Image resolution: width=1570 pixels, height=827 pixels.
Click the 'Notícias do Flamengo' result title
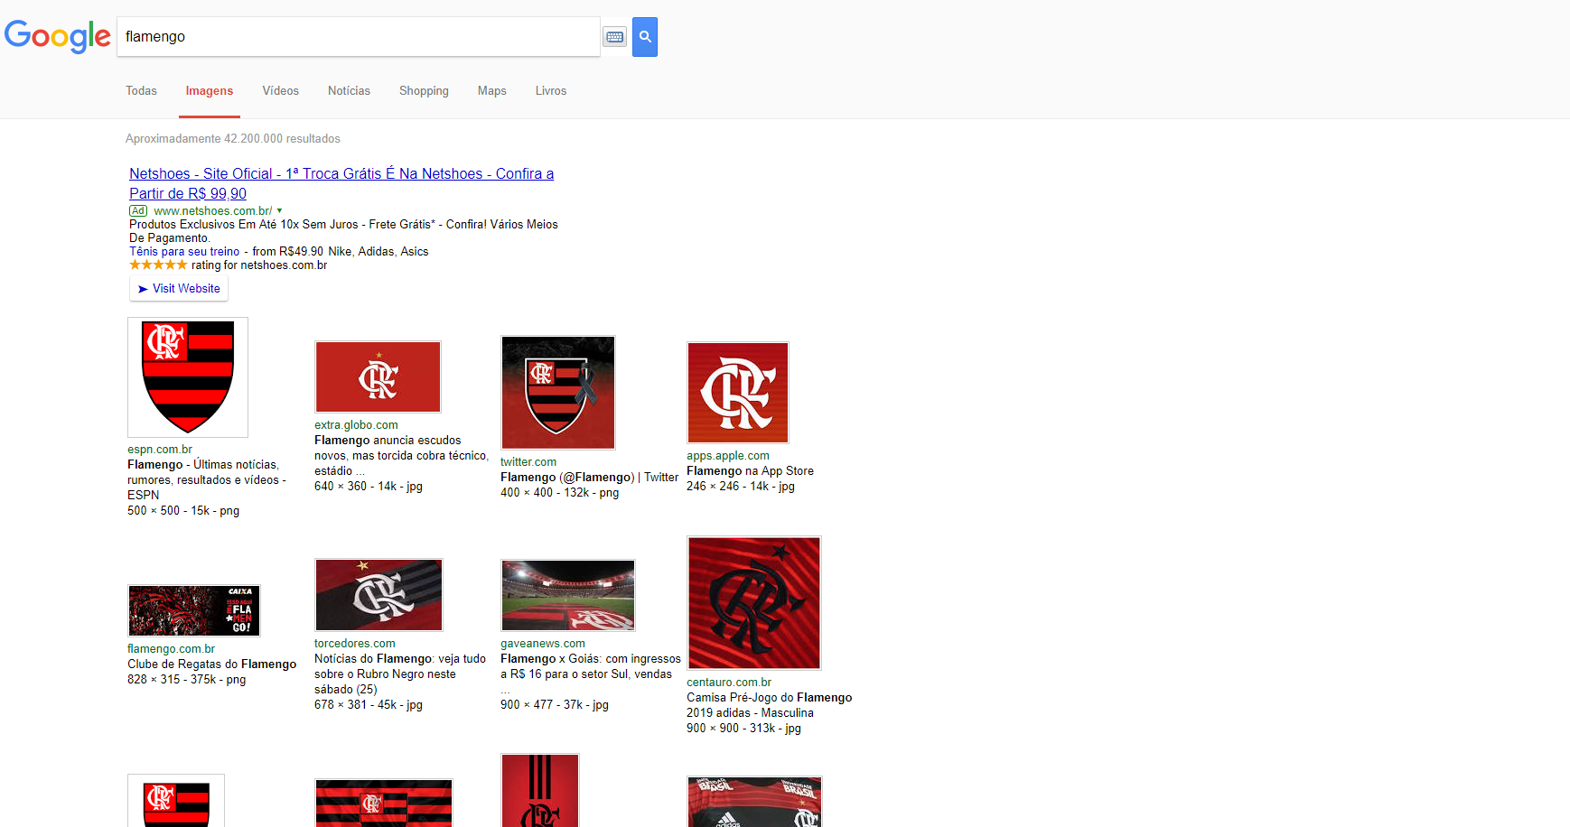pos(400,674)
